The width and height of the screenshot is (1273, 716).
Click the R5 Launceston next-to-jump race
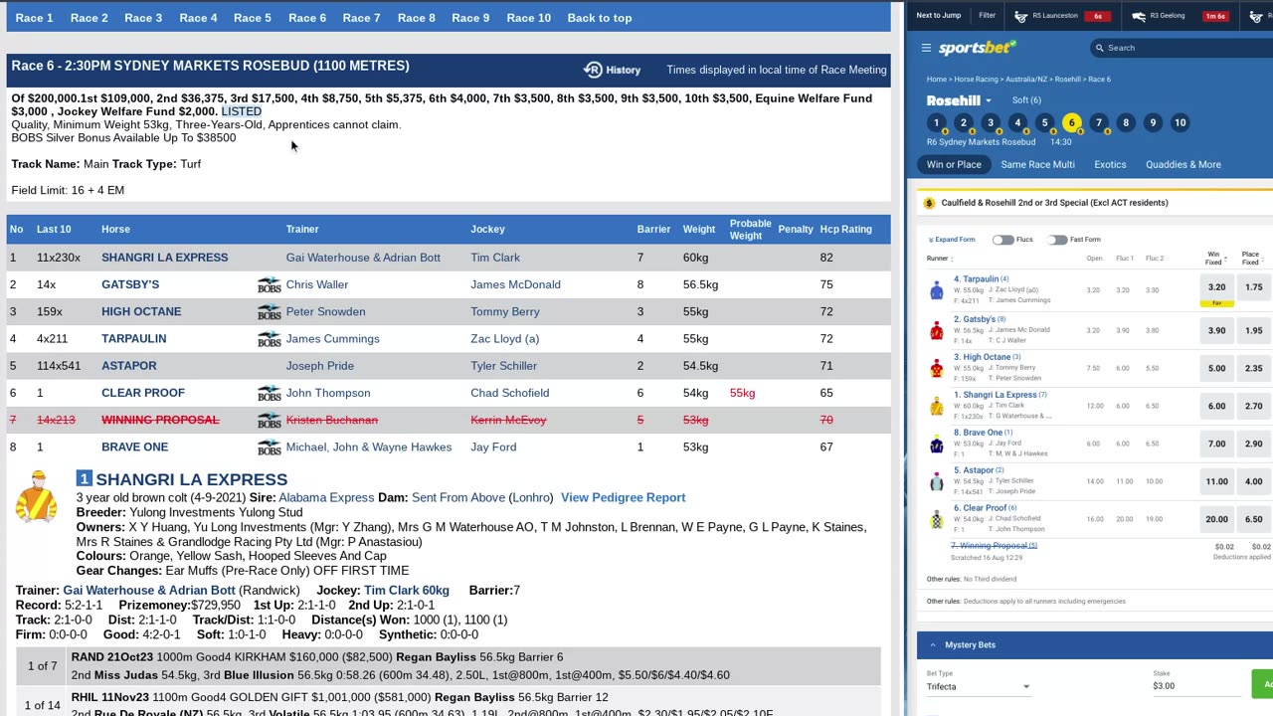pyautogui.click(x=1062, y=16)
